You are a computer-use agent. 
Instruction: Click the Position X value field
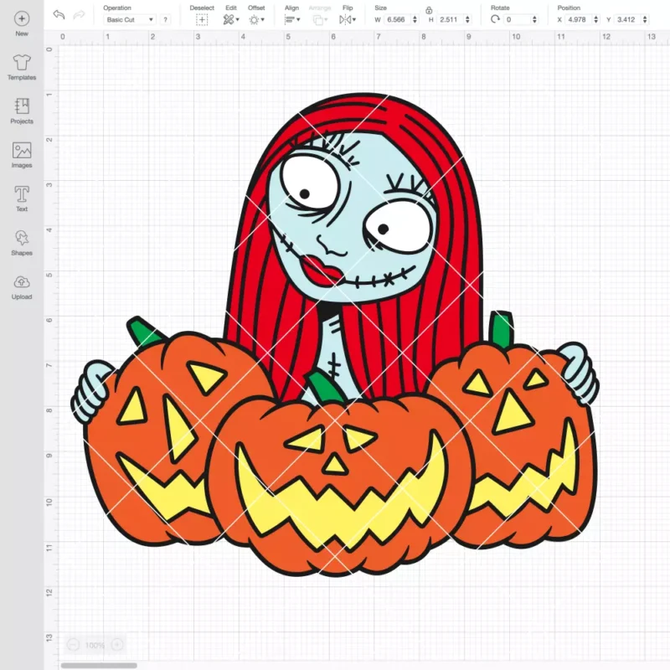click(578, 19)
